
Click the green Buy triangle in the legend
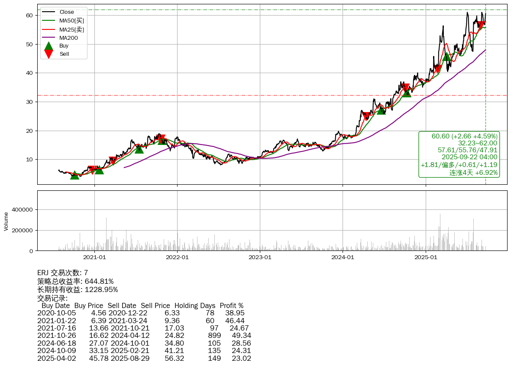(x=49, y=46)
